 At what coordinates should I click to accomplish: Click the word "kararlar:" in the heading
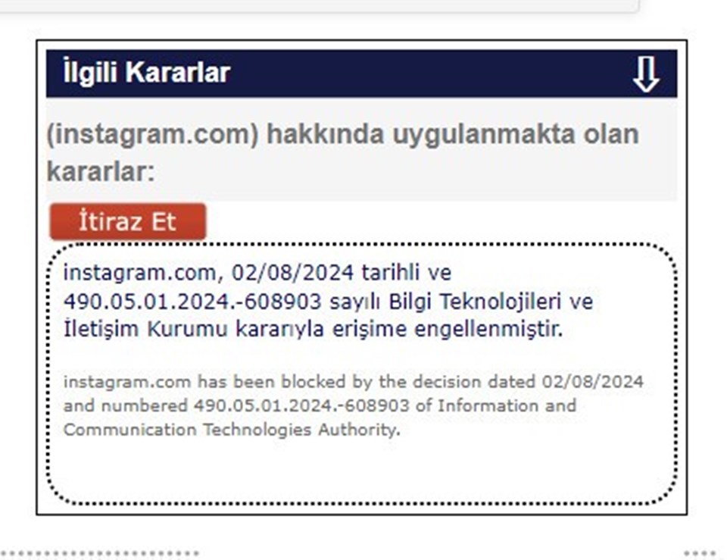click(101, 172)
